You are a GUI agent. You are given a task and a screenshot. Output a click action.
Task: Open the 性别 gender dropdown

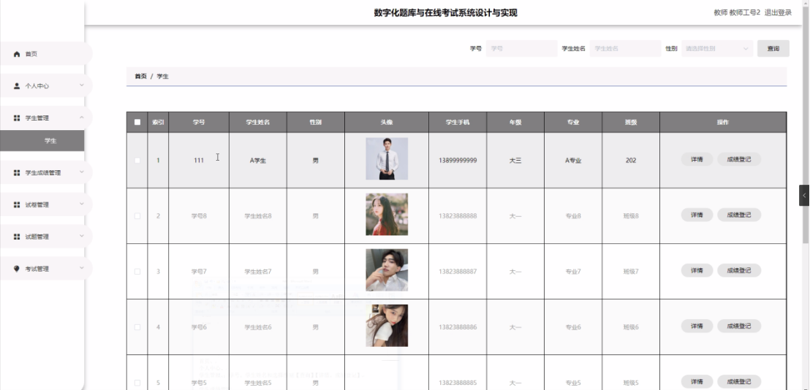(x=717, y=48)
